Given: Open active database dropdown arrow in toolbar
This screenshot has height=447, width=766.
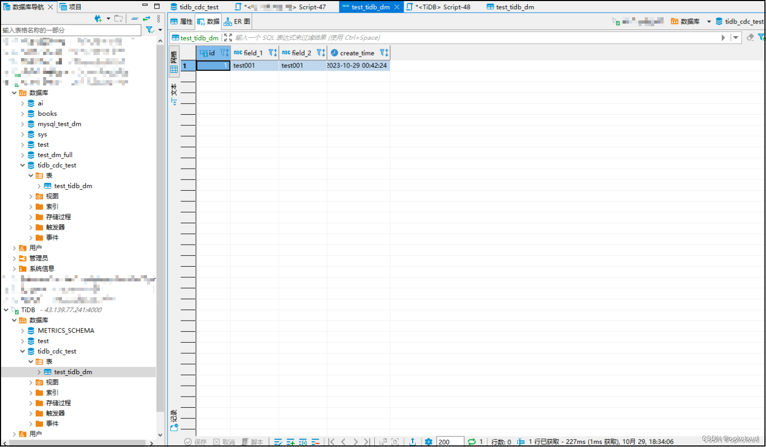Looking at the screenshot, I should (x=709, y=21).
